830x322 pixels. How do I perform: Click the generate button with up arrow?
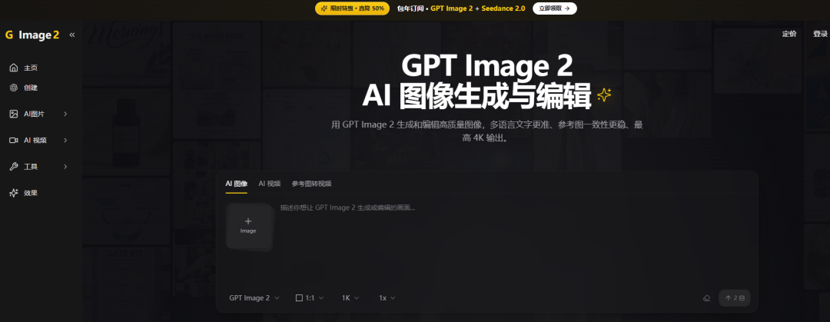tap(734, 298)
